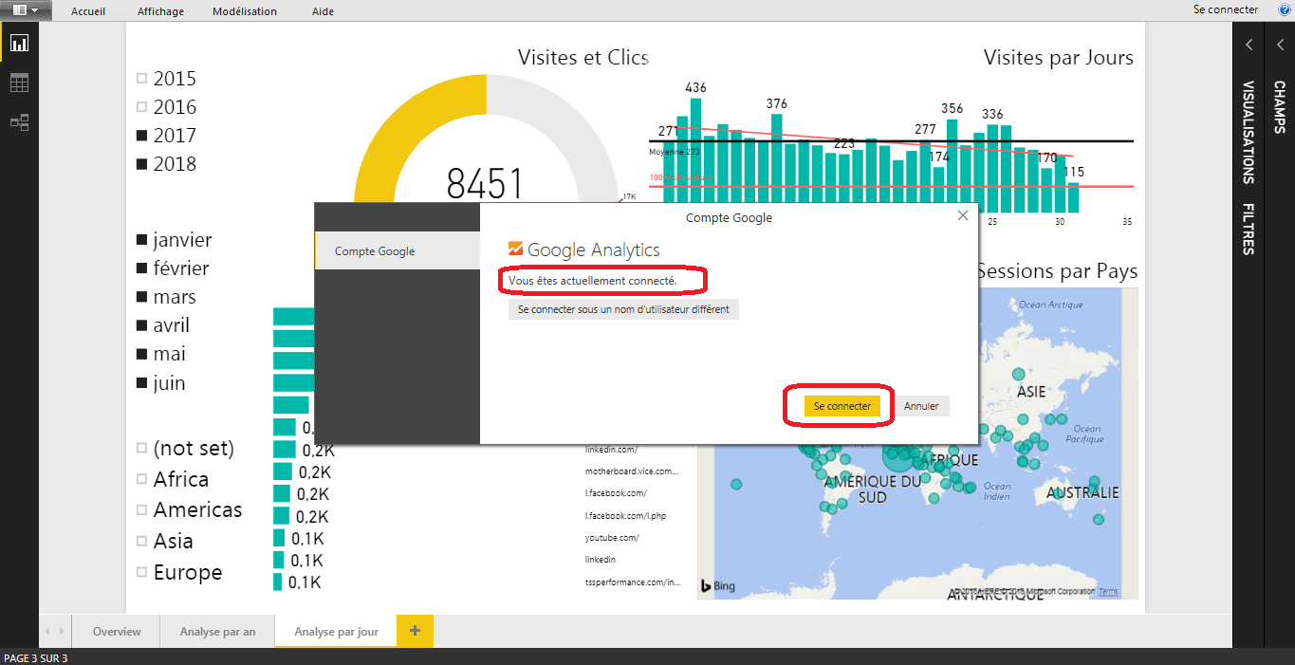Click the connection status message text

[x=592, y=281]
